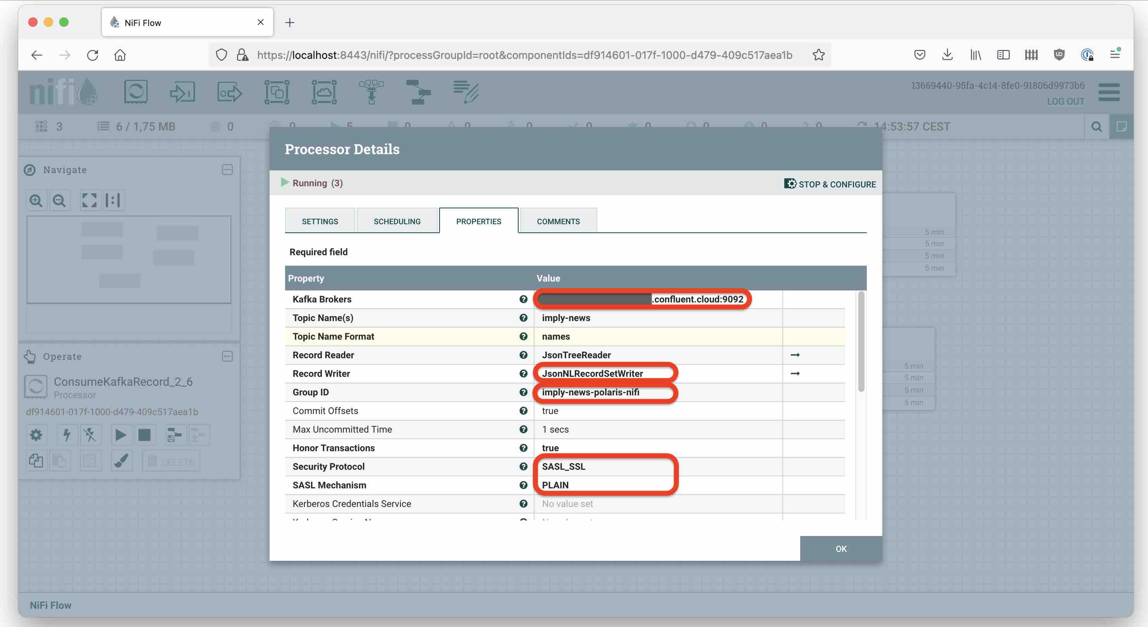Click the Template toolbar icon
Image resolution: width=1148 pixels, height=627 pixels.
click(418, 92)
